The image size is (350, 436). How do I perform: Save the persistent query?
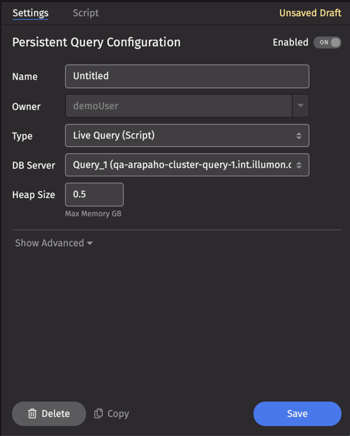(x=298, y=414)
